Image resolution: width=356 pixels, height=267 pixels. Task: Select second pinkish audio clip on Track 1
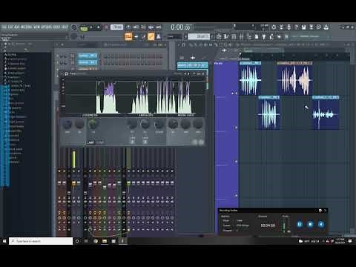click(x=294, y=79)
